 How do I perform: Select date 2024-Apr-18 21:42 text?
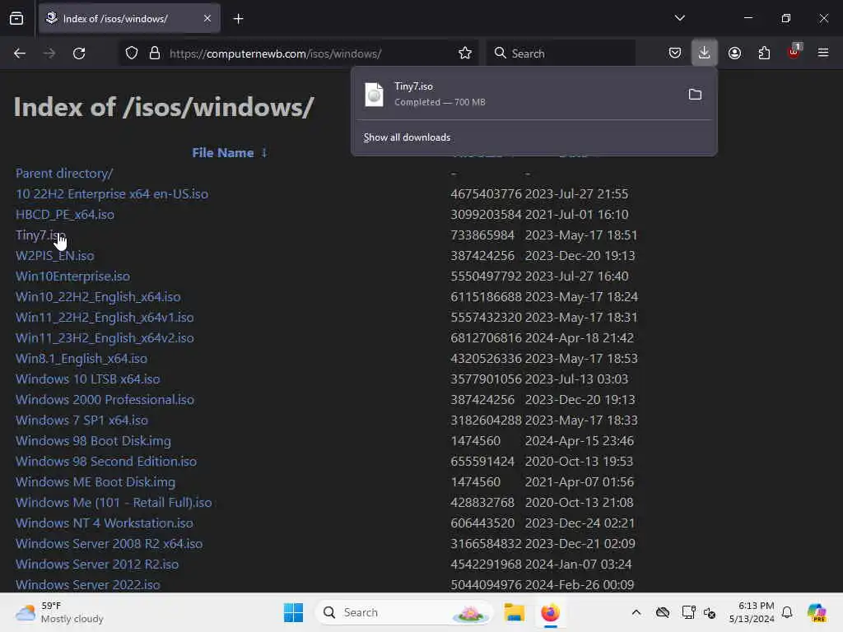click(579, 338)
